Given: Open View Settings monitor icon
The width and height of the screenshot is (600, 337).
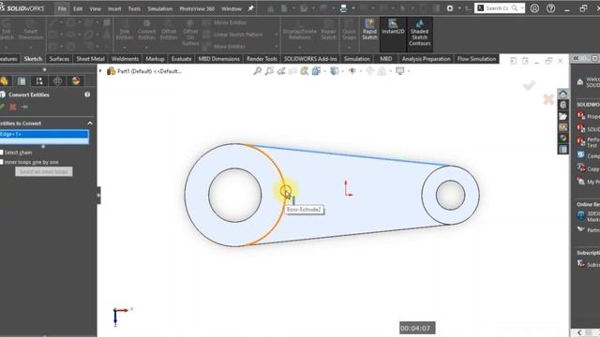Looking at the screenshot, I should click(x=400, y=71).
